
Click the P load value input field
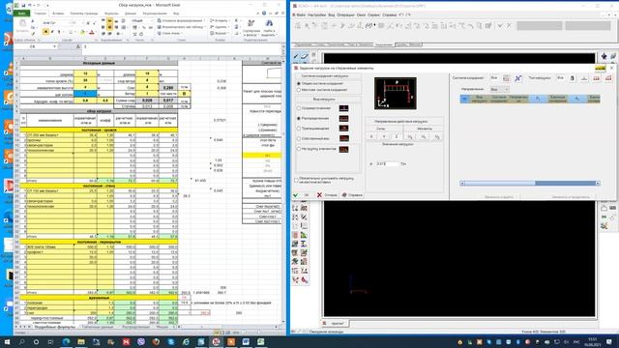point(387,163)
